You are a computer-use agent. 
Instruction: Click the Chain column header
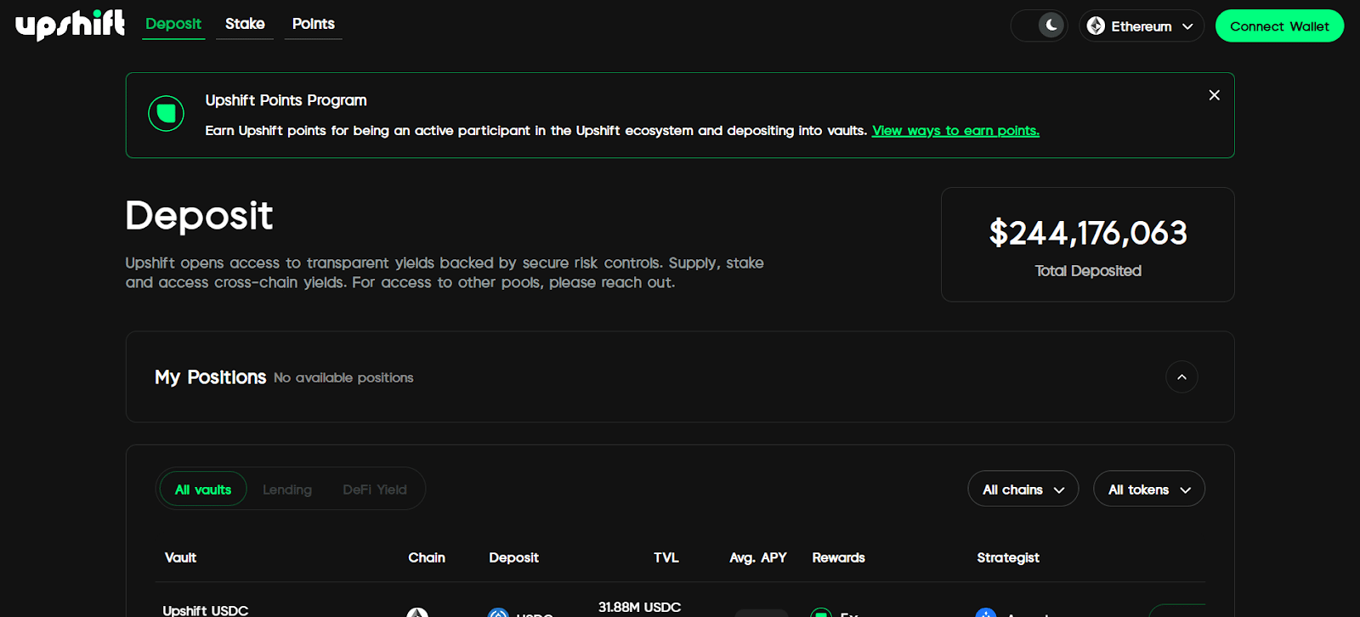tap(427, 558)
